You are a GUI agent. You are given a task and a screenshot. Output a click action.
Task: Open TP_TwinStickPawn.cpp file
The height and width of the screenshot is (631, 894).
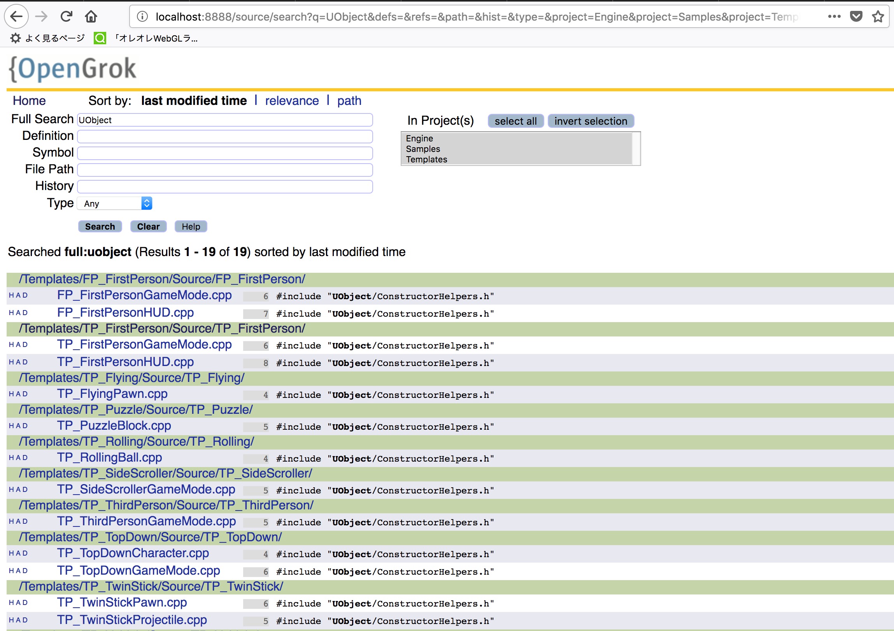(122, 603)
